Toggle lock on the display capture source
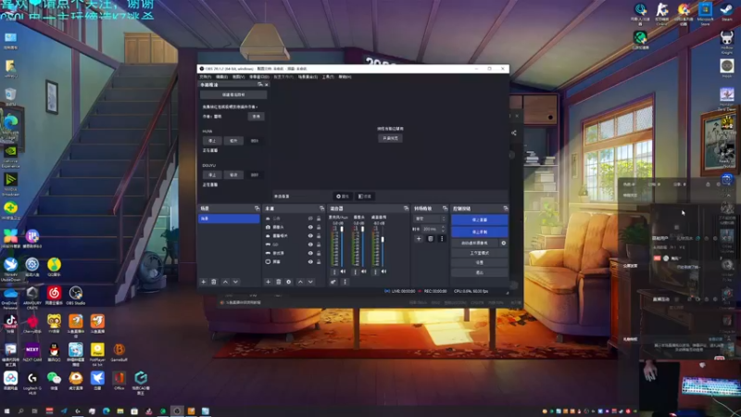This screenshot has height=417, width=741. click(319, 262)
